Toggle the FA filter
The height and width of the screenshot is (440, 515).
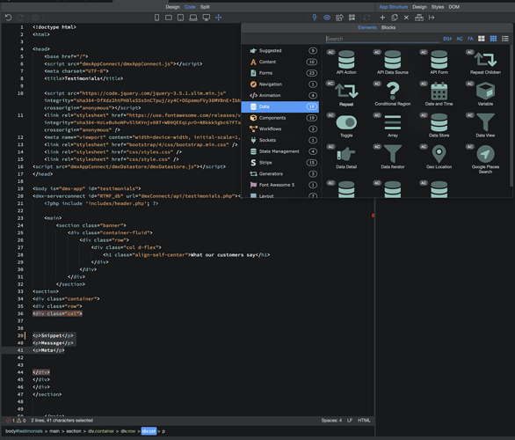click(x=470, y=39)
